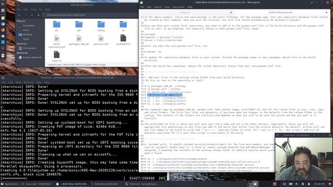
Task: Click workspace switcher in bottom panel
Action: (x=253, y=184)
